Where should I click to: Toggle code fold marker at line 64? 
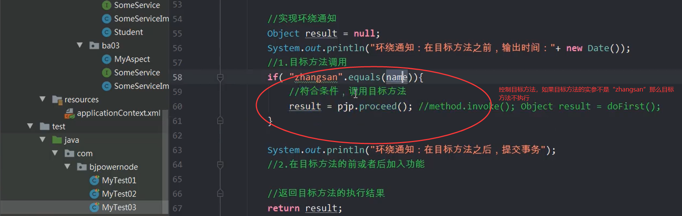pos(220,165)
